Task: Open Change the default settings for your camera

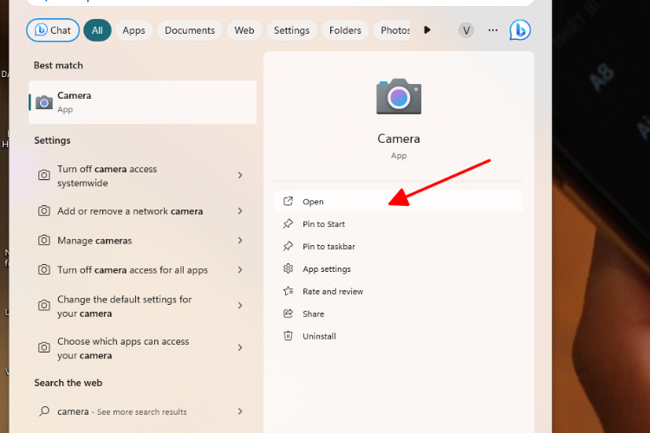Action: 143,307
